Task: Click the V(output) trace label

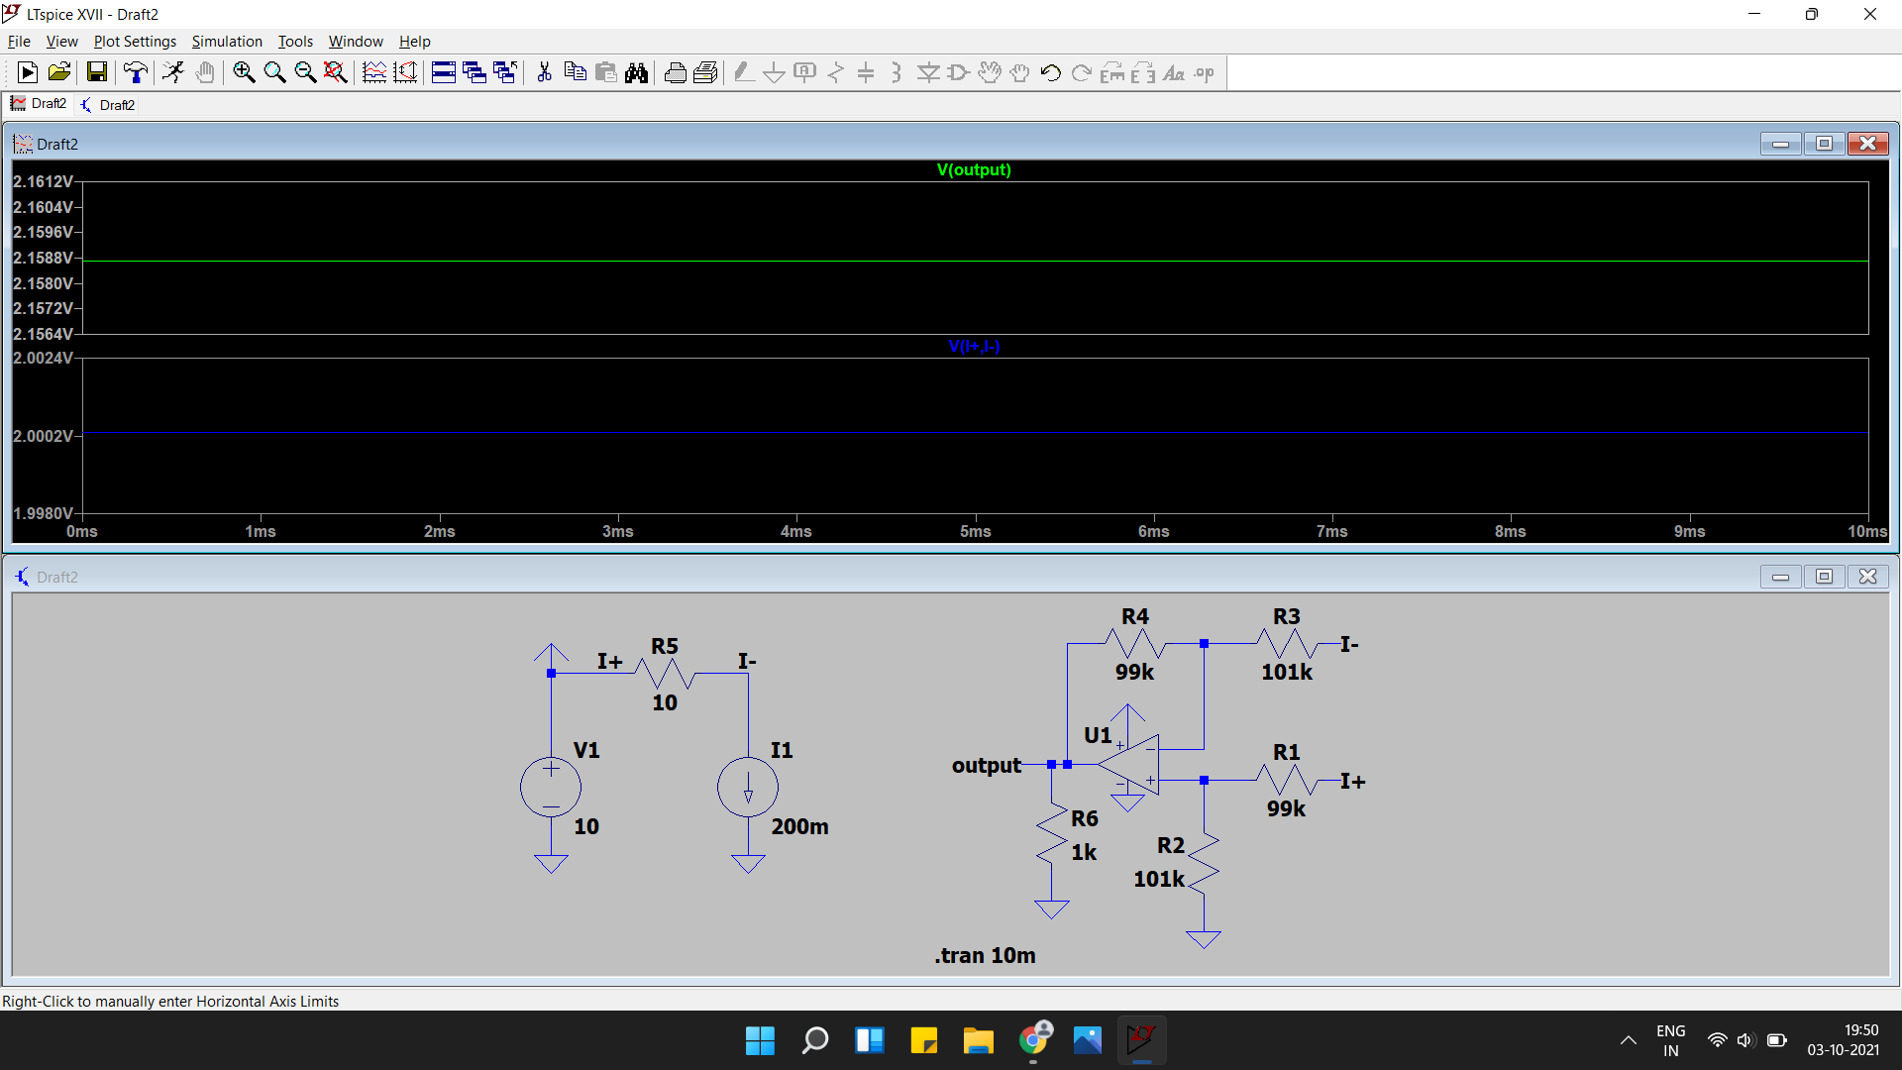Action: (x=974, y=170)
